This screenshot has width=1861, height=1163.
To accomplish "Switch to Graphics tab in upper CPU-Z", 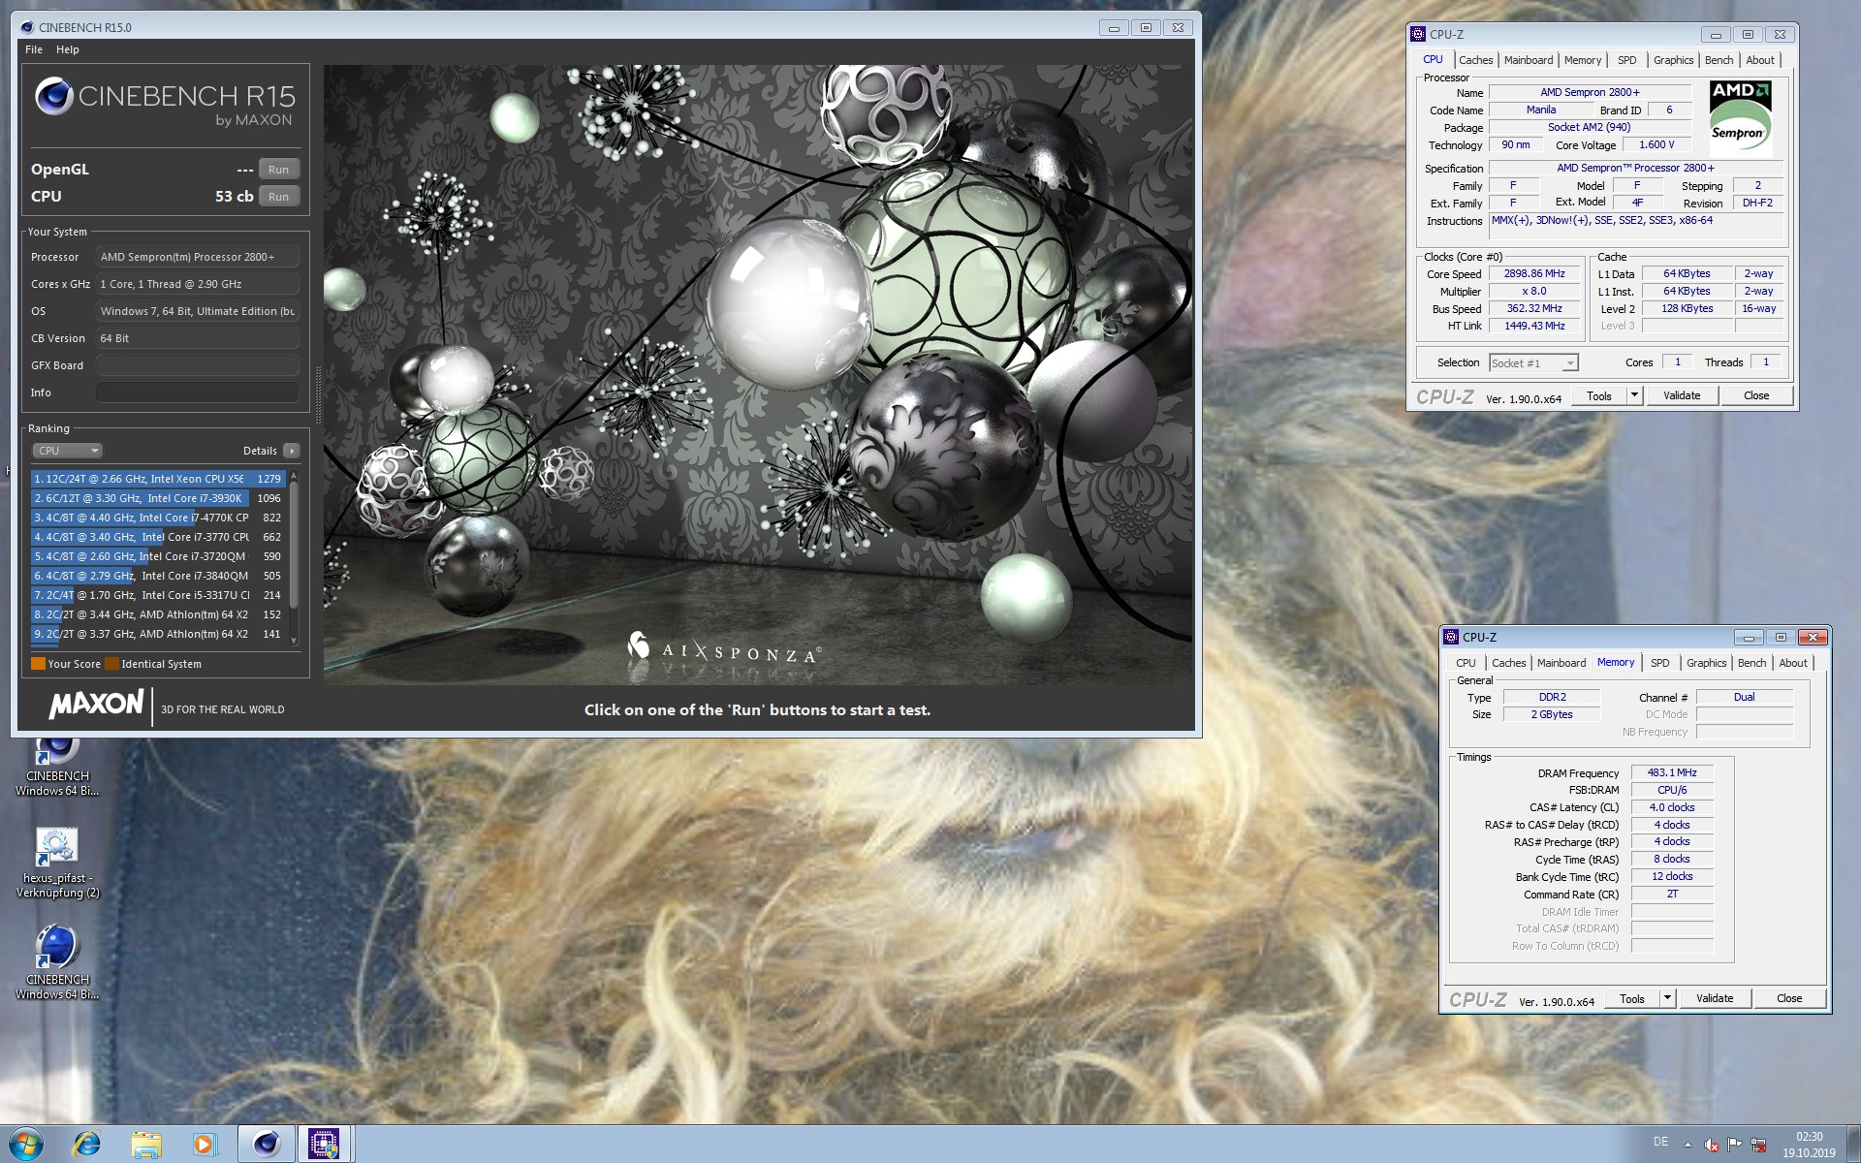I will (1674, 60).
